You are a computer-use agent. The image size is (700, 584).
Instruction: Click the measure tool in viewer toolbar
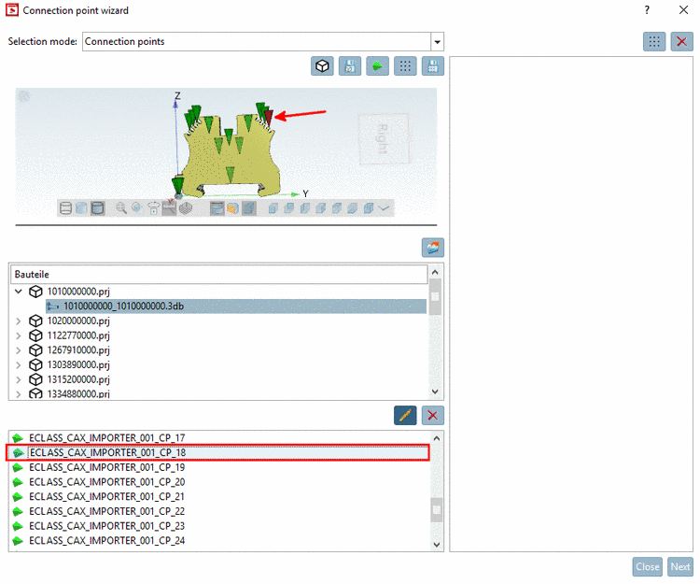(169, 207)
